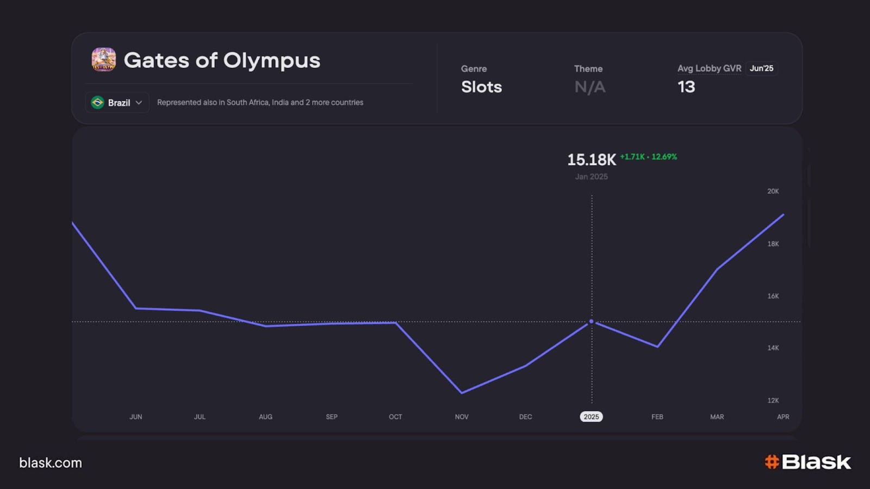Click the Avg Lobby GVR label
Image resolution: width=870 pixels, height=489 pixels.
[x=709, y=68]
